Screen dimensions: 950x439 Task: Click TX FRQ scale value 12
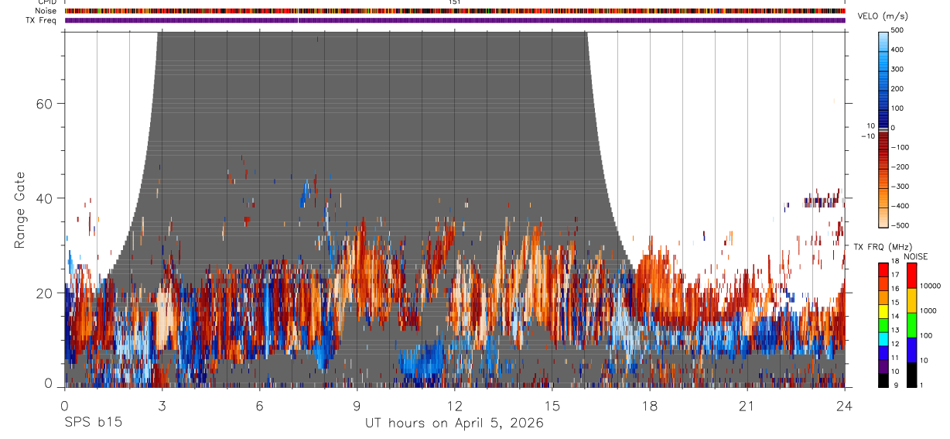[x=895, y=344]
